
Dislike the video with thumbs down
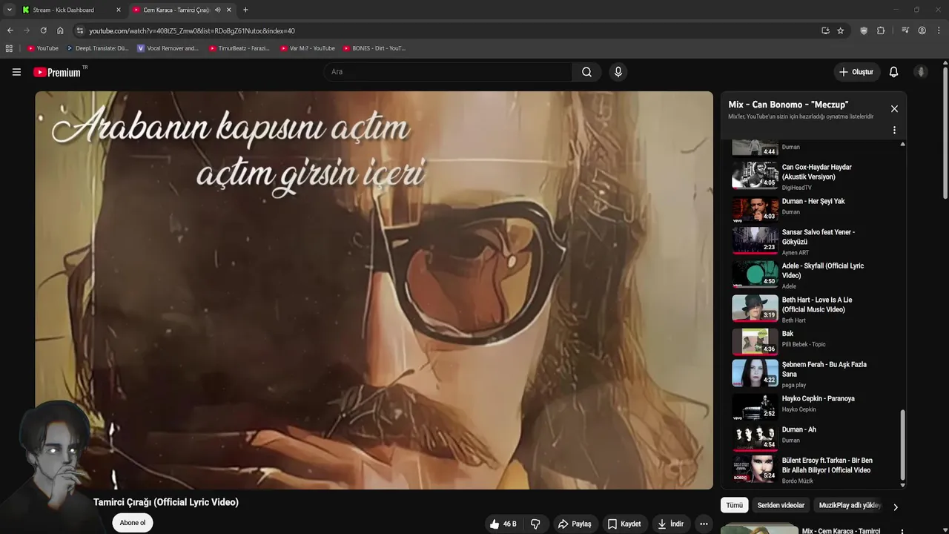point(535,524)
